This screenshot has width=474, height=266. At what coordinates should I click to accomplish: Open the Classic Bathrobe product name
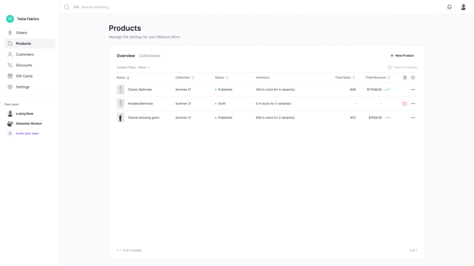[x=140, y=90]
